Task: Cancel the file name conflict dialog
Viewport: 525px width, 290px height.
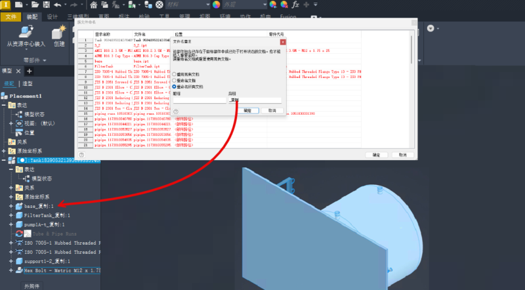Action: click(x=272, y=110)
